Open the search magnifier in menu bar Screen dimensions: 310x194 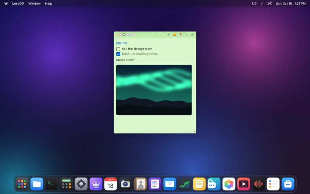(262, 3)
